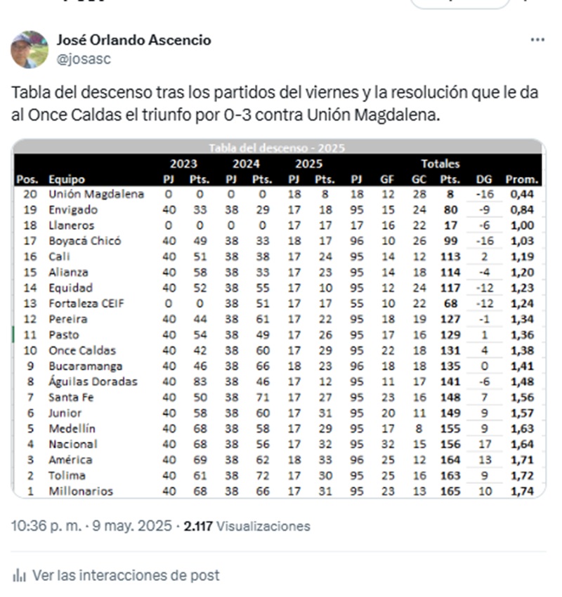Click the Totales header in the table

(x=440, y=164)
